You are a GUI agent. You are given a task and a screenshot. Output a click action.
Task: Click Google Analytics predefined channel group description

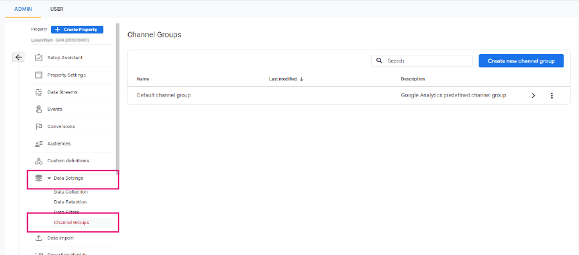pos(454,95)
